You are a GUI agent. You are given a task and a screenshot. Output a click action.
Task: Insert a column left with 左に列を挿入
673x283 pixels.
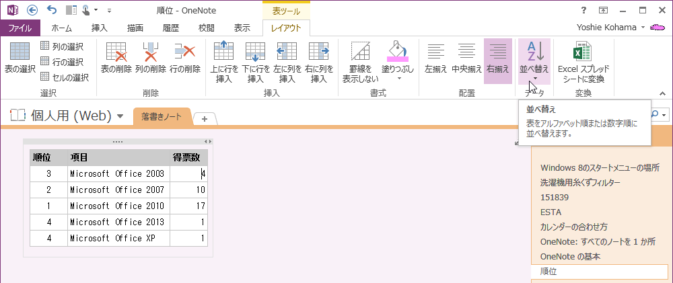pos(287,62)
